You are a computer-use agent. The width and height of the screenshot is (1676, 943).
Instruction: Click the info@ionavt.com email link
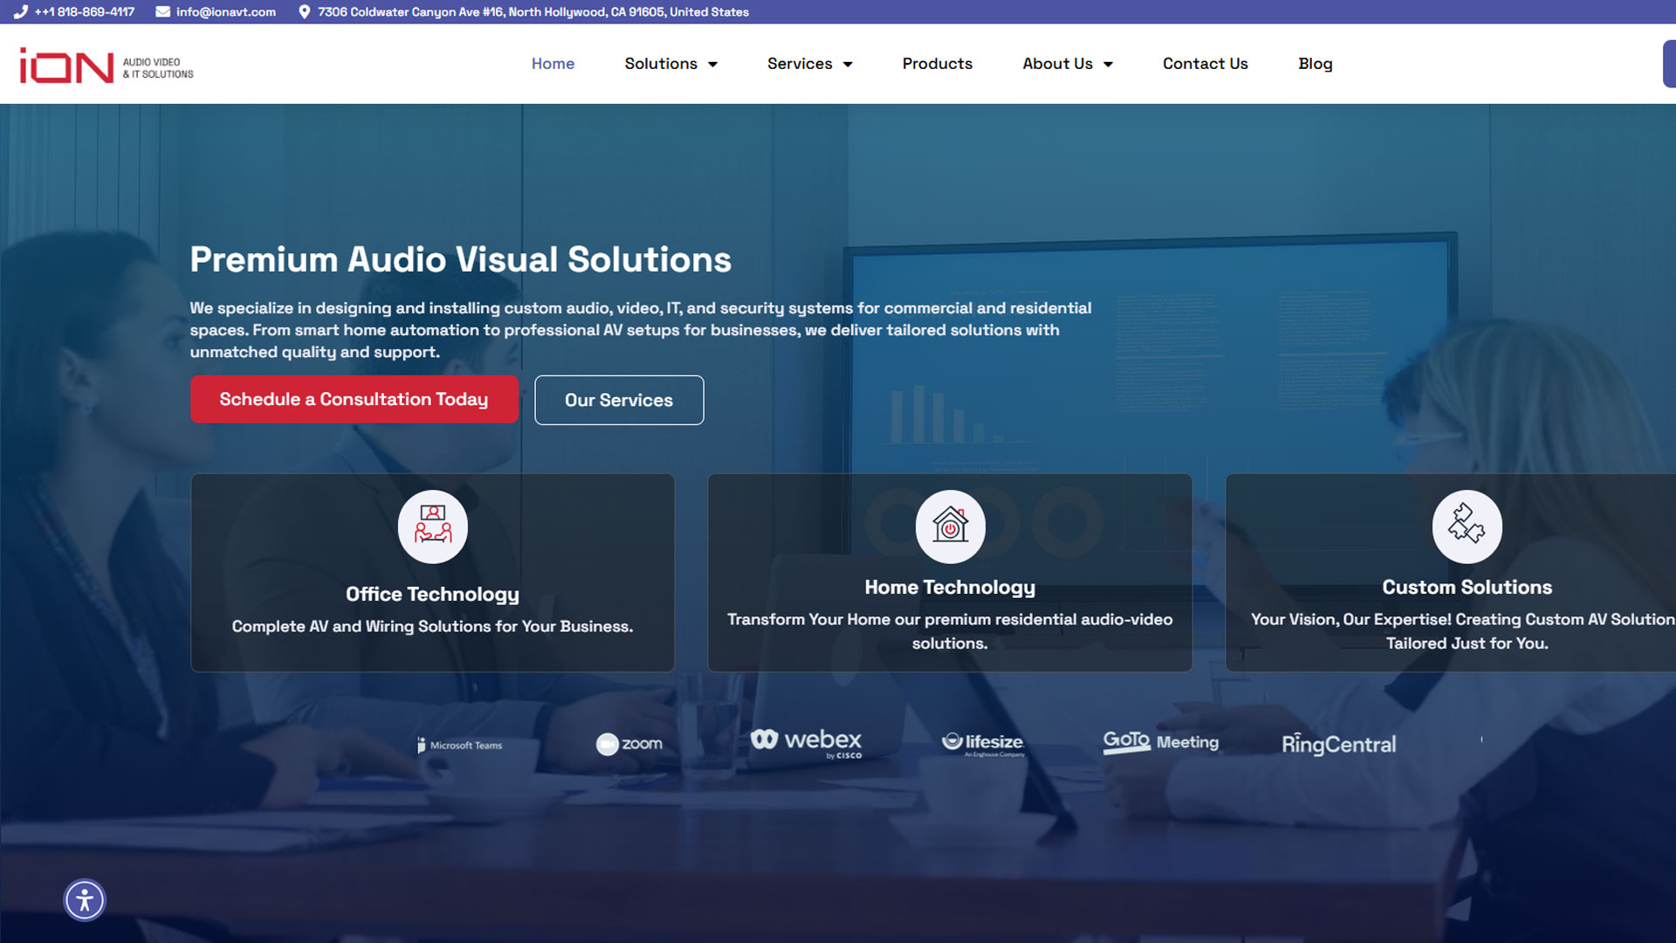click(x=226, y=12)
